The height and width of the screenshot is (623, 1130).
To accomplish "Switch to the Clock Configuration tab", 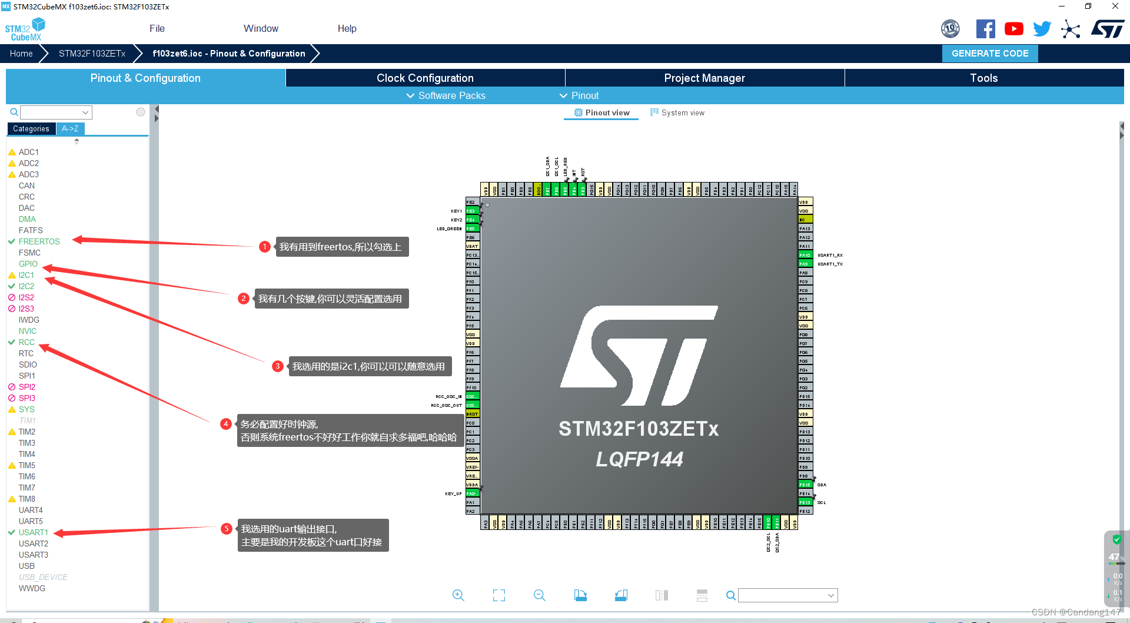I will click(x=424, y=78).
